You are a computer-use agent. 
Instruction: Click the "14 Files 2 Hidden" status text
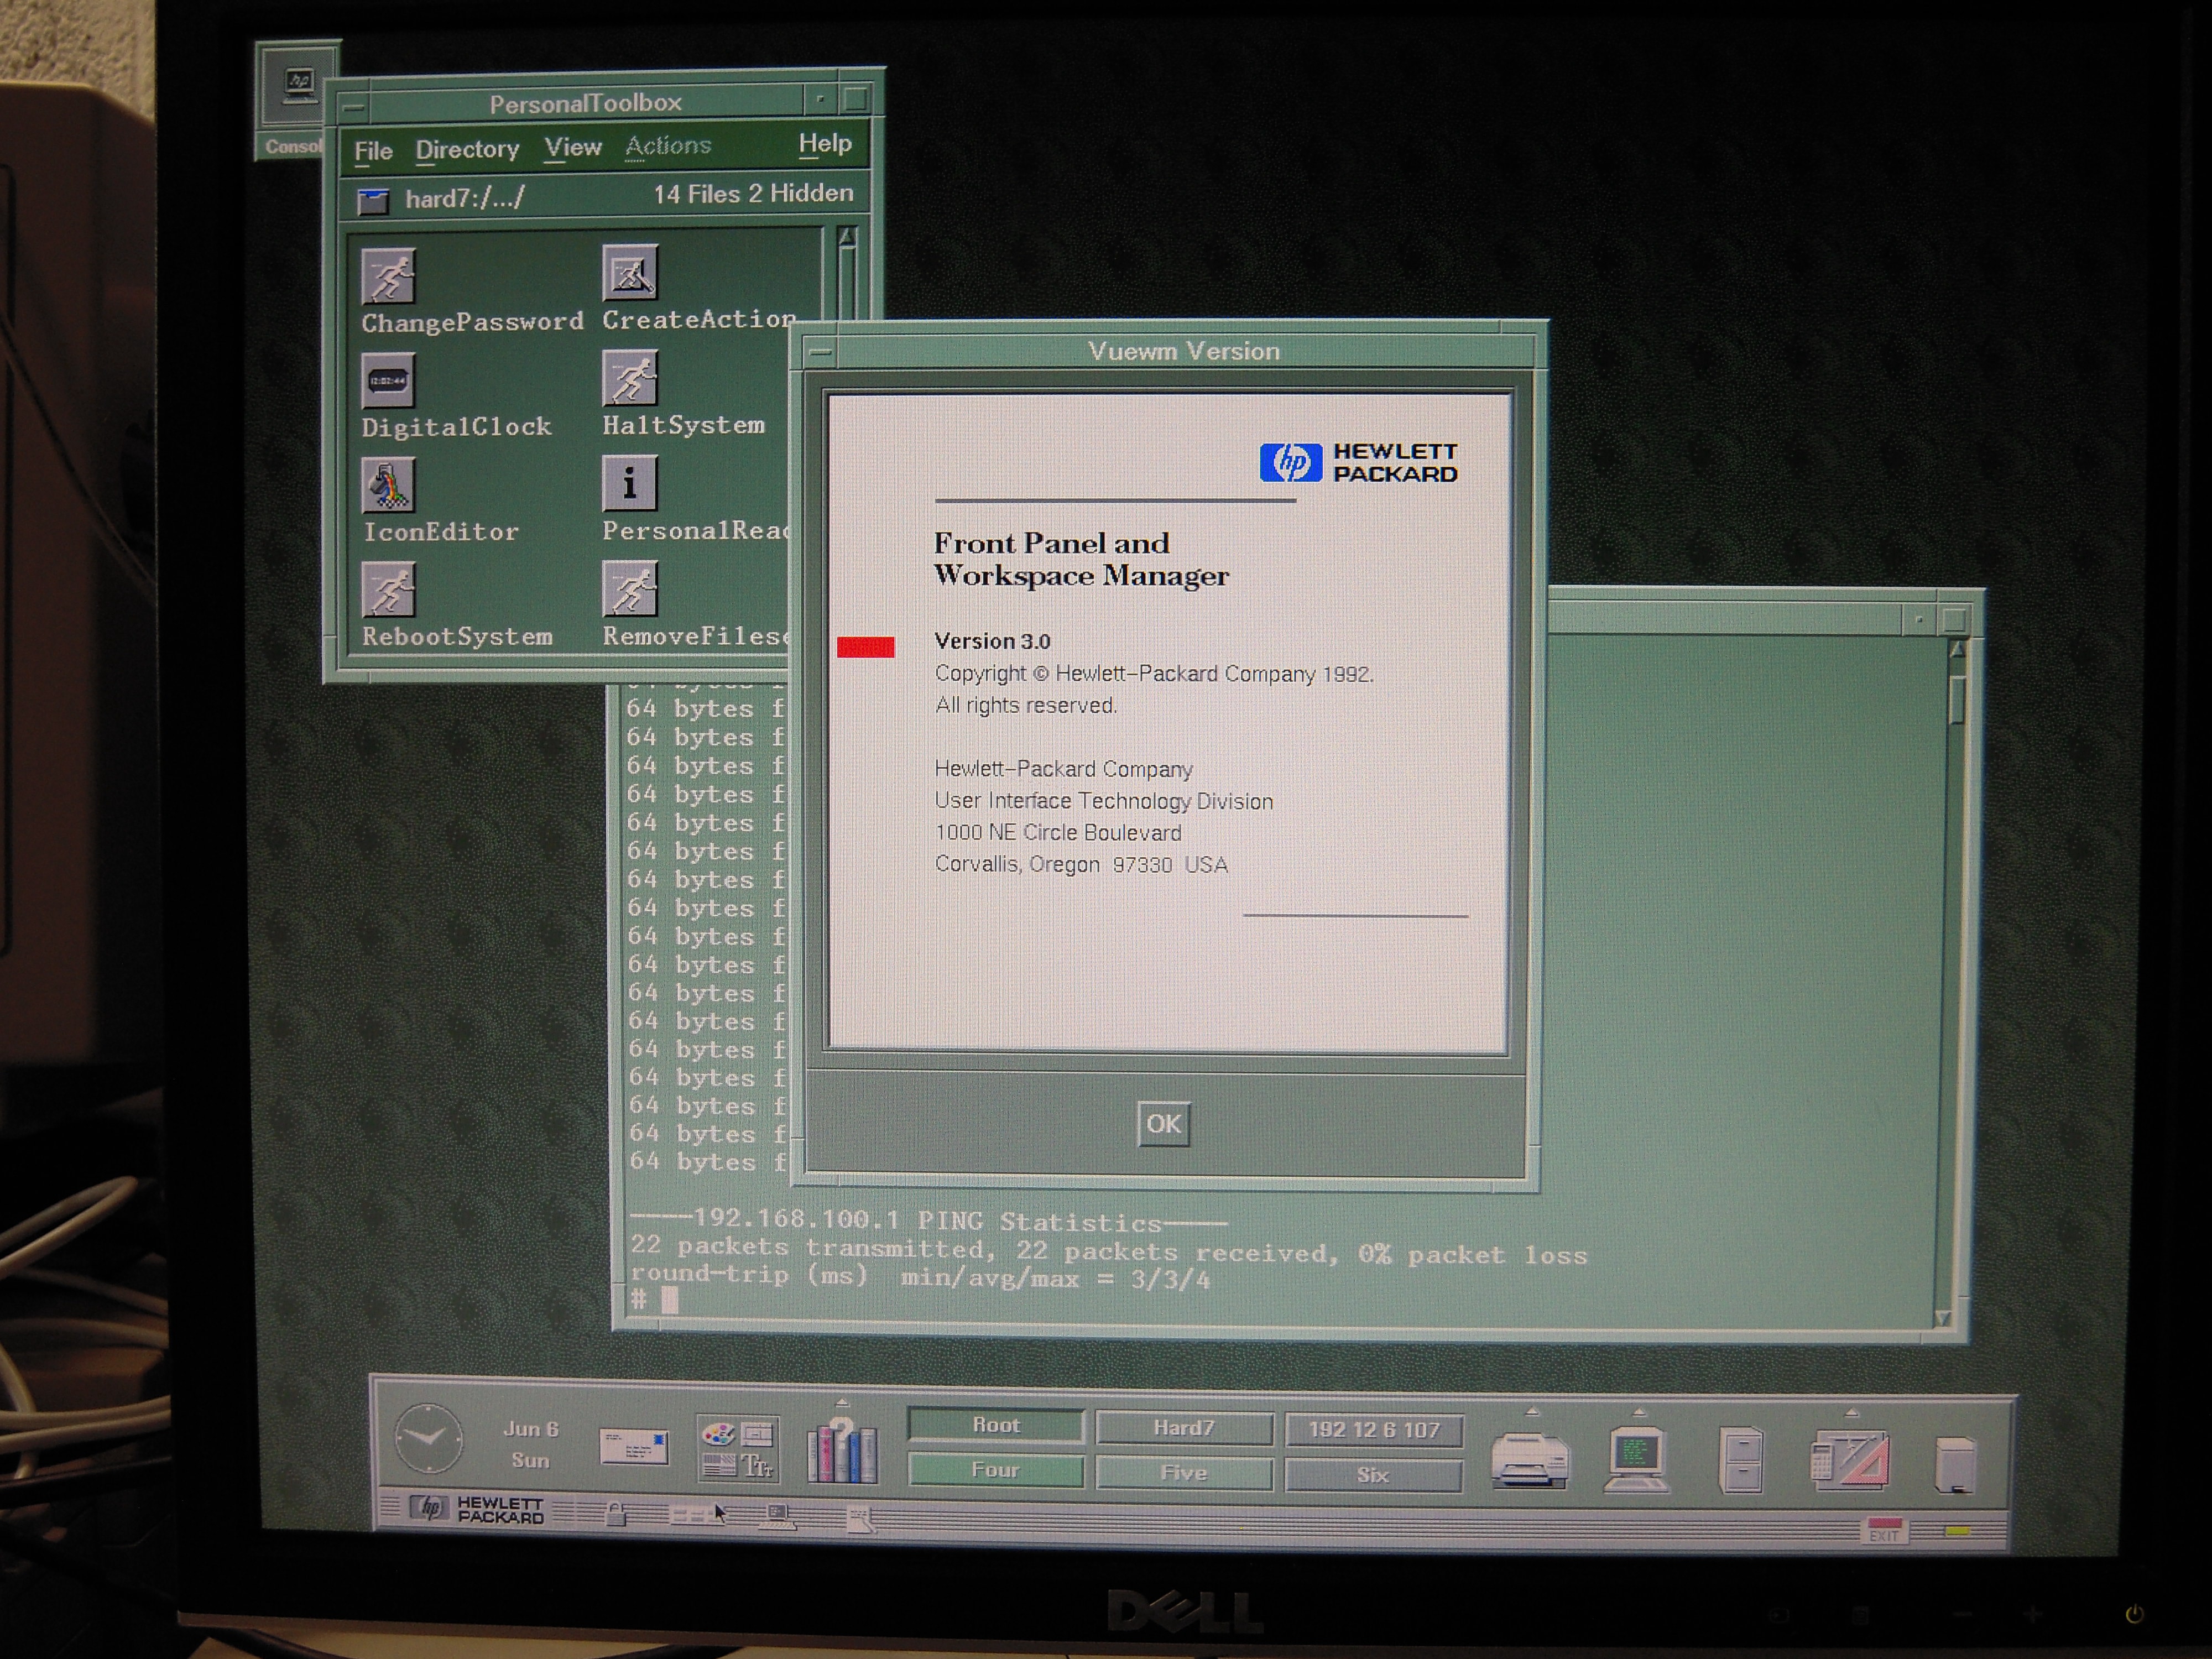(x=753, y=194)
